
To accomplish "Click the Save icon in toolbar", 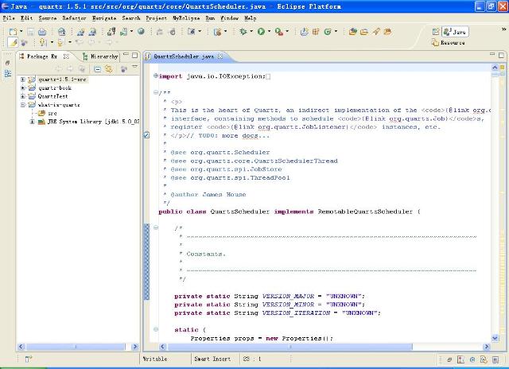I will click(30, 32).
